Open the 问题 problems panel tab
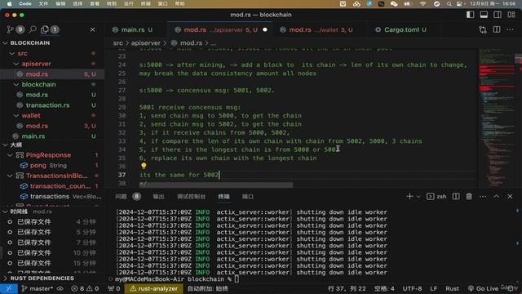The image size is (522, 294). coord(121,197)
